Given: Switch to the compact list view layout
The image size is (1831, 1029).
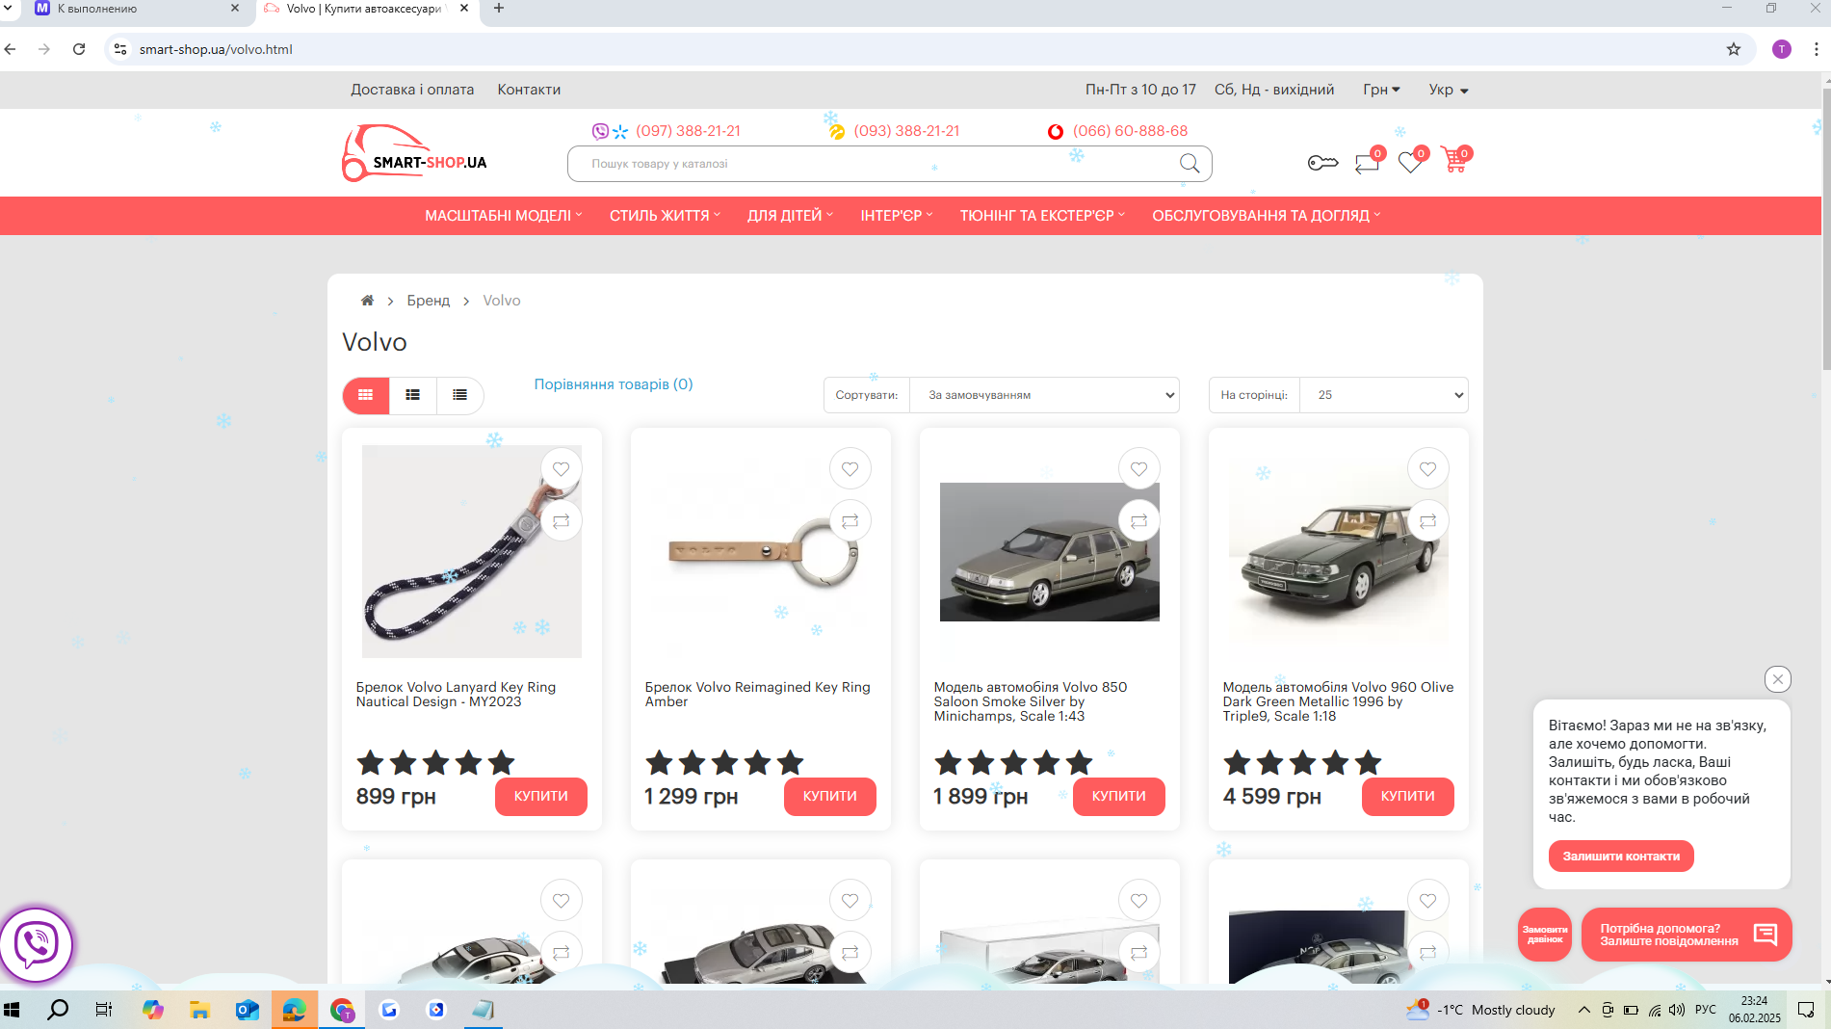Looking at the screenshot, I should (460, 395).
